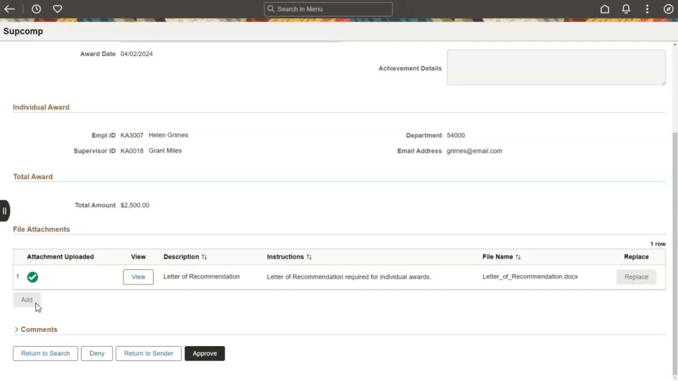Approve the individual award
The image size is (678, 381).
[205, 353]
